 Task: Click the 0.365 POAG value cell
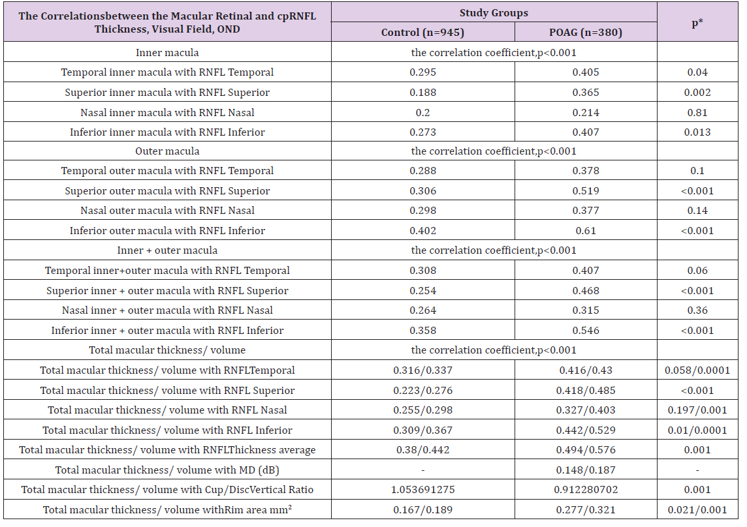586,93
